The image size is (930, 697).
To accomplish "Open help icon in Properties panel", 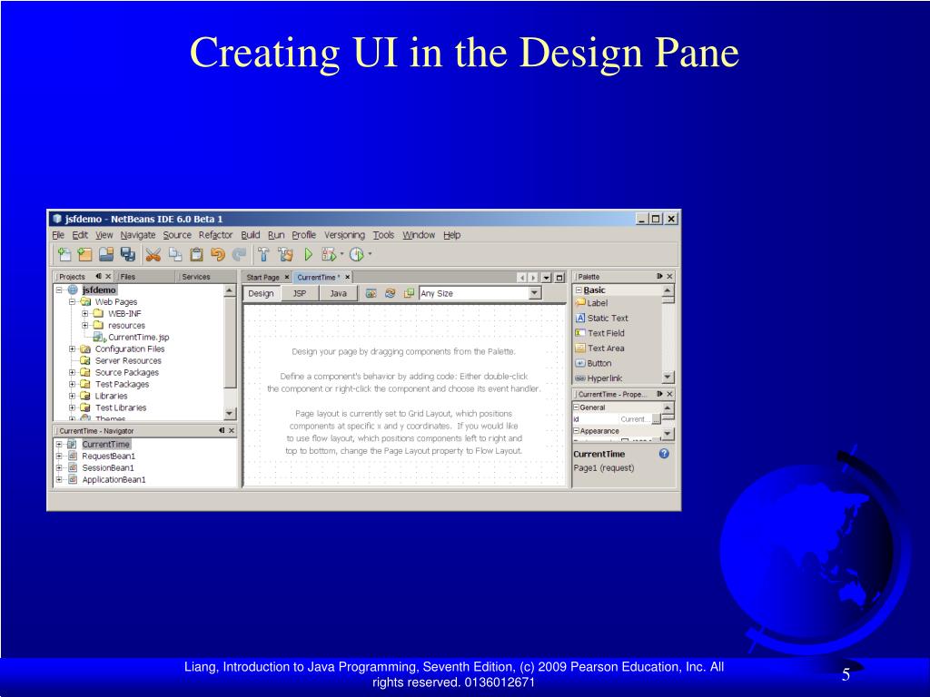I will click(x=664, y=454).
